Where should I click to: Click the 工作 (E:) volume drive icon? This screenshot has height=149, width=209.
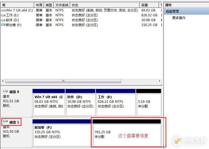coord(3,15)
